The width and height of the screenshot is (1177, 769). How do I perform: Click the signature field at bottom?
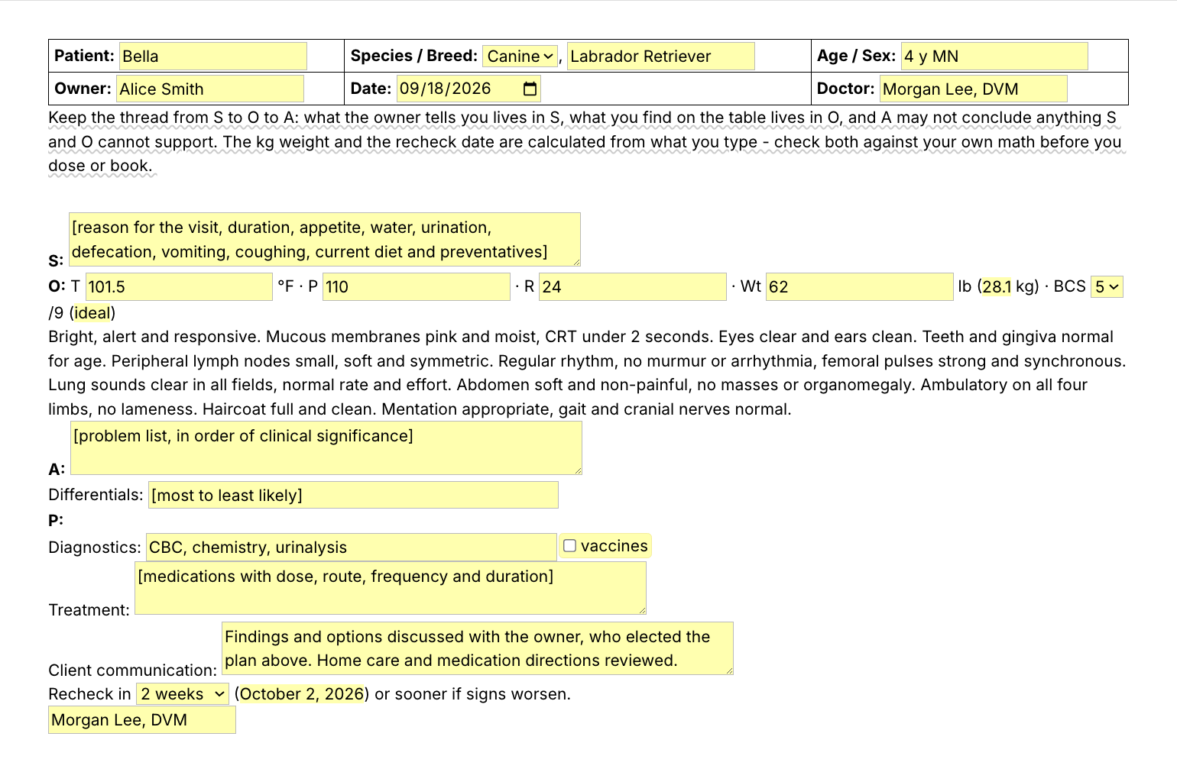pyautogui.click(x=142, y=720)
